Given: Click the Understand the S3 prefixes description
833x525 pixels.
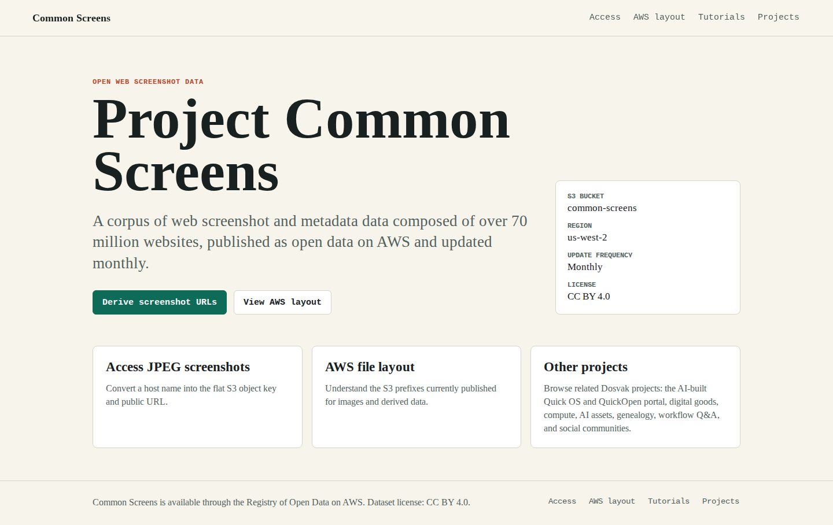Looking at the screenshot, I should [x=411, y=395].
